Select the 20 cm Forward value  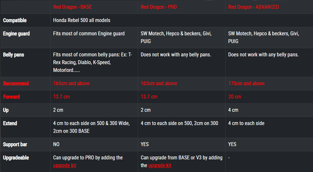[x=235, y=97]
